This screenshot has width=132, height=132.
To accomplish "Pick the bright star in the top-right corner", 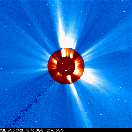I will (124, 11).
